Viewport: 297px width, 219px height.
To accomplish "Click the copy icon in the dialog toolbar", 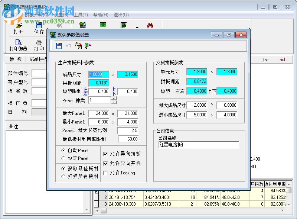I will click(x=78, y=45).
